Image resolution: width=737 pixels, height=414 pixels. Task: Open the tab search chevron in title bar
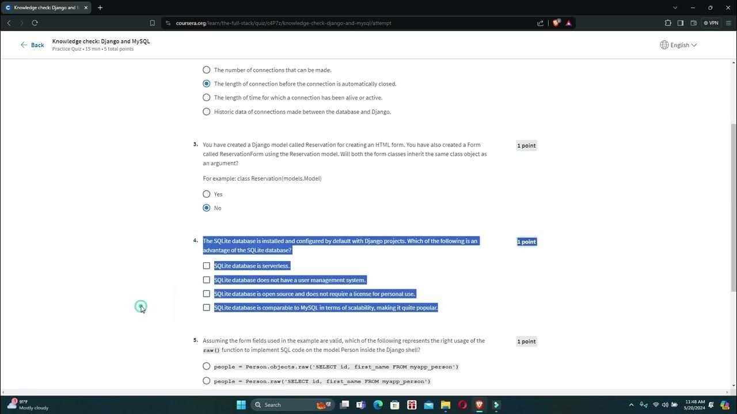coord(675,7)
